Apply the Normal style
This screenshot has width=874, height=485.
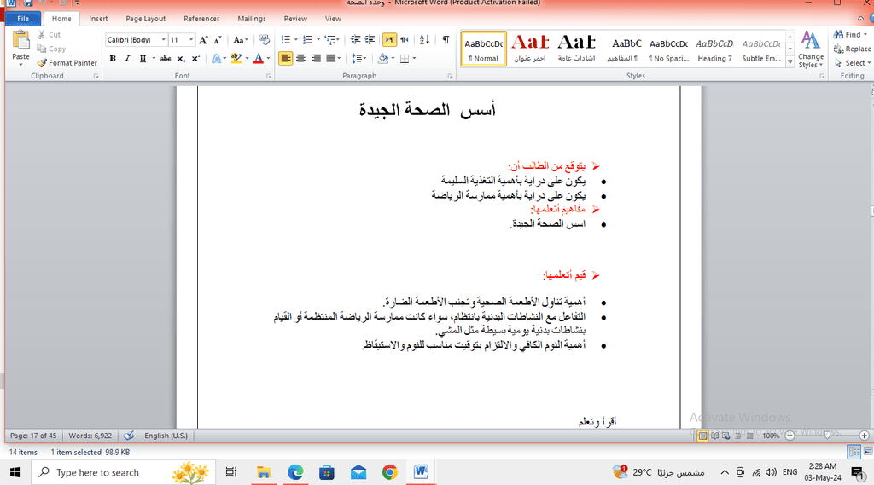point(484,49)
